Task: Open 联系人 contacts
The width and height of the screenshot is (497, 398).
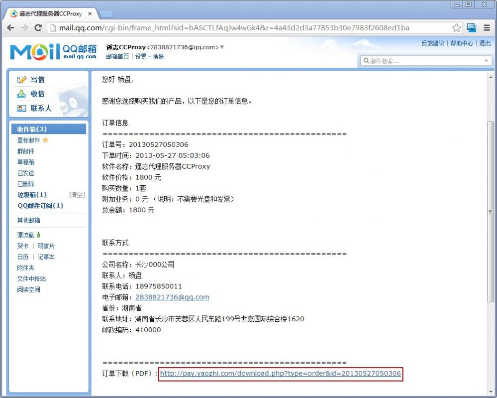Action: [x=41, y=108]
